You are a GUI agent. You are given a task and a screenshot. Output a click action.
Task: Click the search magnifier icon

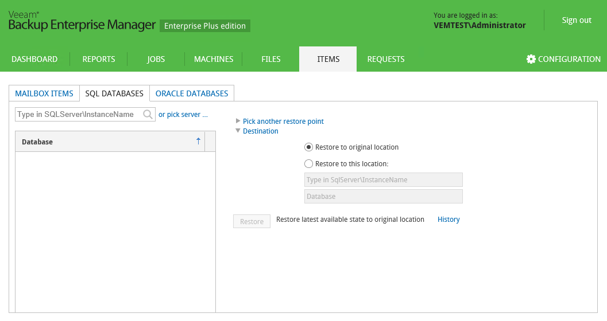[x=148, y=114]
